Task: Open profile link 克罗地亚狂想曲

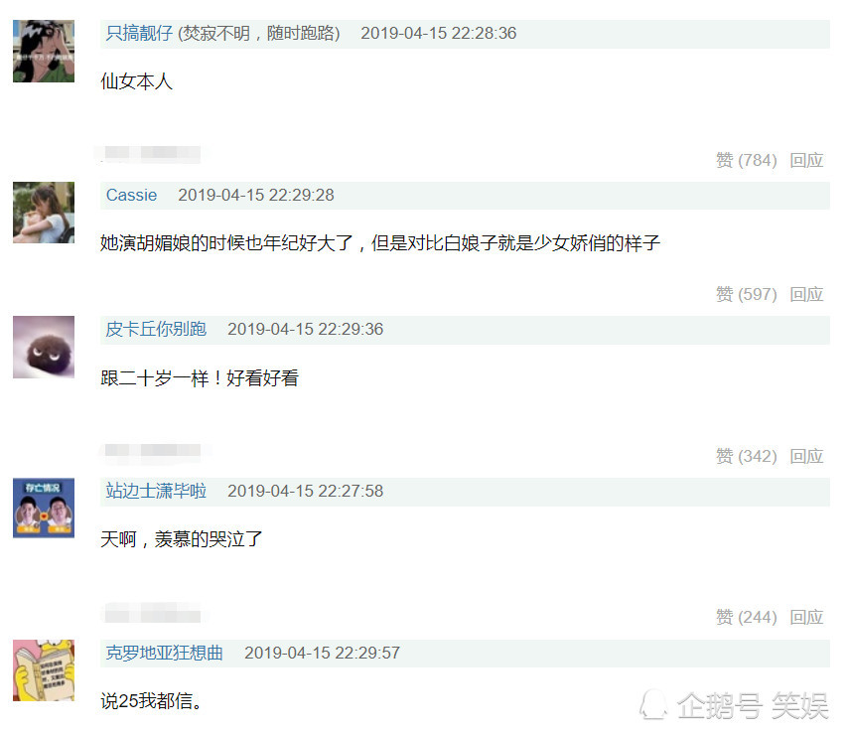Action: 164,653
